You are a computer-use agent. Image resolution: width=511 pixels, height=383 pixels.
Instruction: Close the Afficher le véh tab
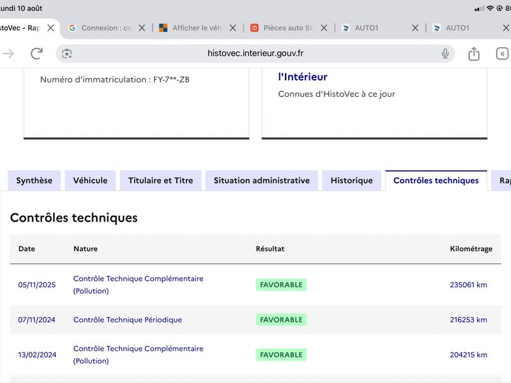(x=233, y=28)
